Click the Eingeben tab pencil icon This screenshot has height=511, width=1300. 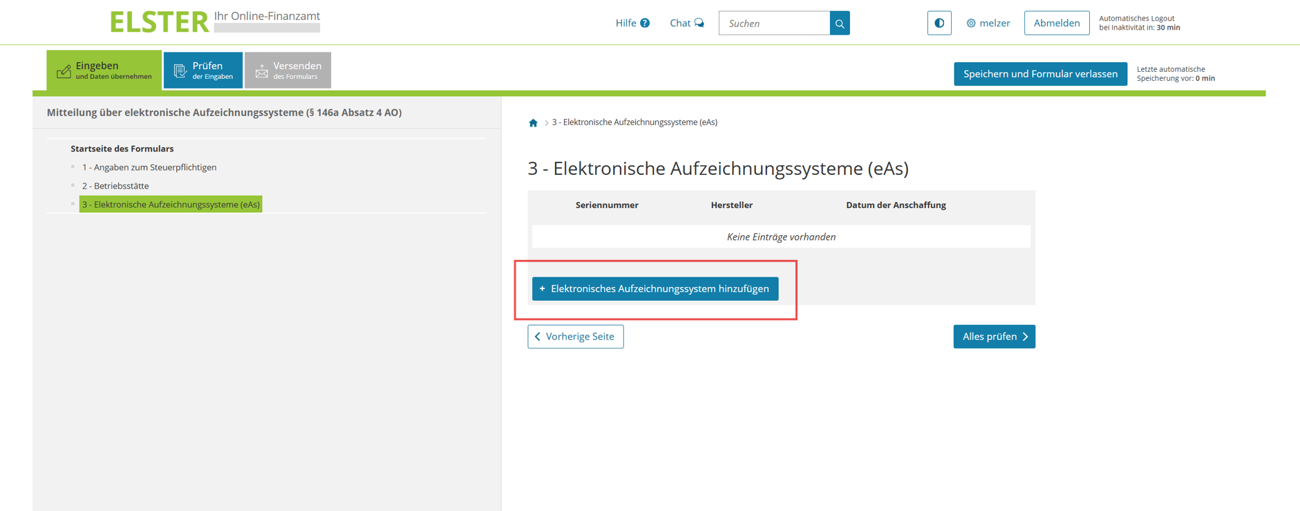64,71
